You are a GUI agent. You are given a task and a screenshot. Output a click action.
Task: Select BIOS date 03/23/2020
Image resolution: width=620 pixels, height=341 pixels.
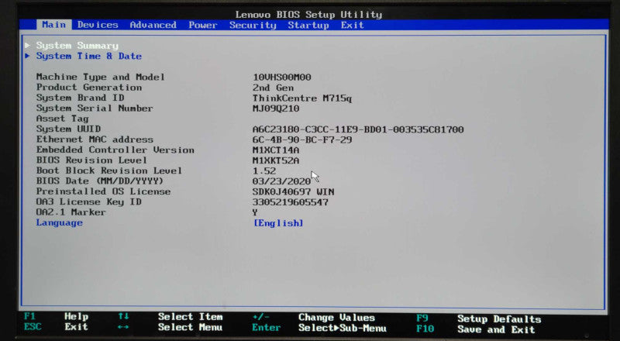(x=281, y=181)
